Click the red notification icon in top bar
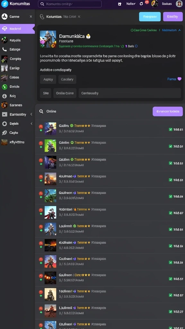Screen dimensions: 185x329 [147, 2]
